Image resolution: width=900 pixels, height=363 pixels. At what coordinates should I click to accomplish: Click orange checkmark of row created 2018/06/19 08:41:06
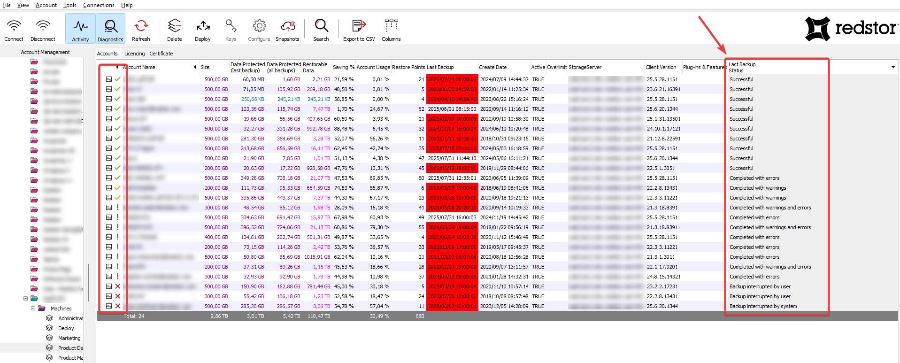click(x=117, y=188)
